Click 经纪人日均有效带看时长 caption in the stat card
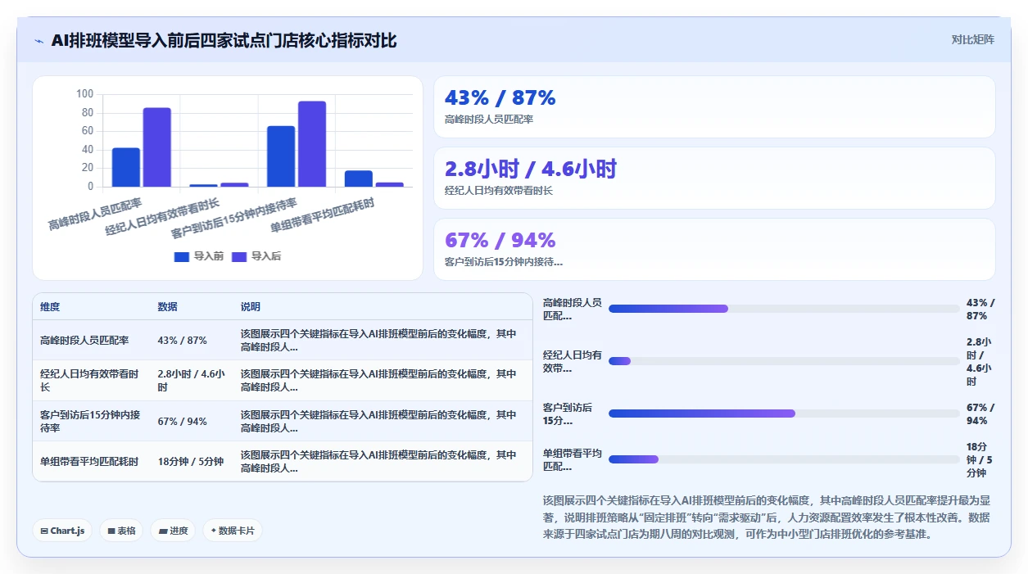This screenshot has width=1028, height=574. point(499,191)
